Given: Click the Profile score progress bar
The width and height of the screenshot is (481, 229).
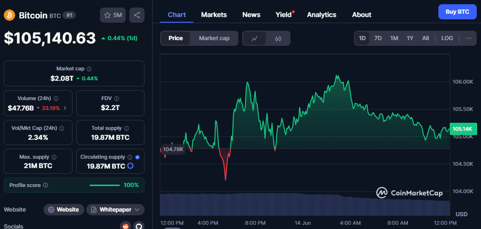Looking at the screenshot, I should [x=105, y=185].
